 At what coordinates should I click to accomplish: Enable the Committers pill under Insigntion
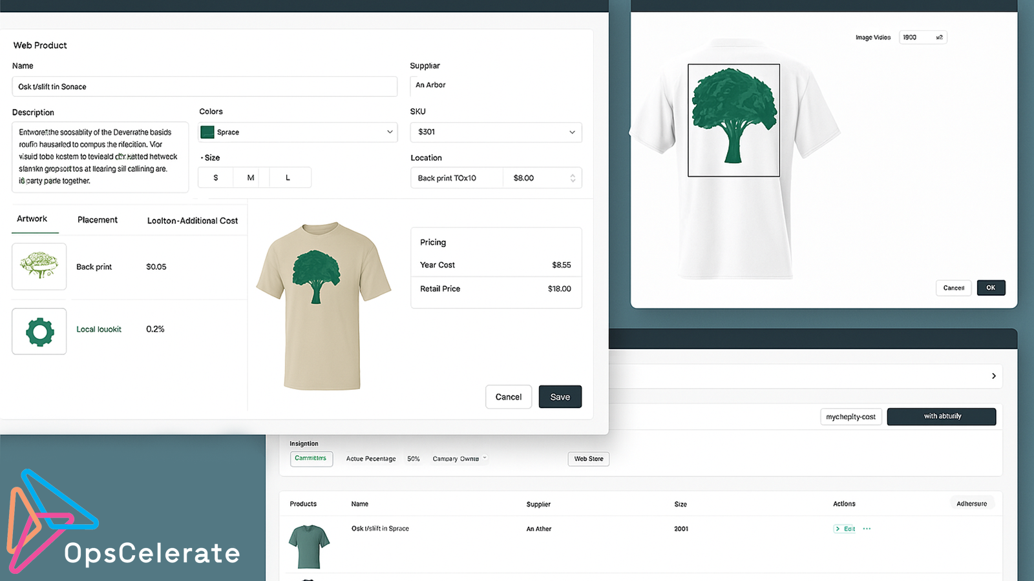click(x=311, y=458)
